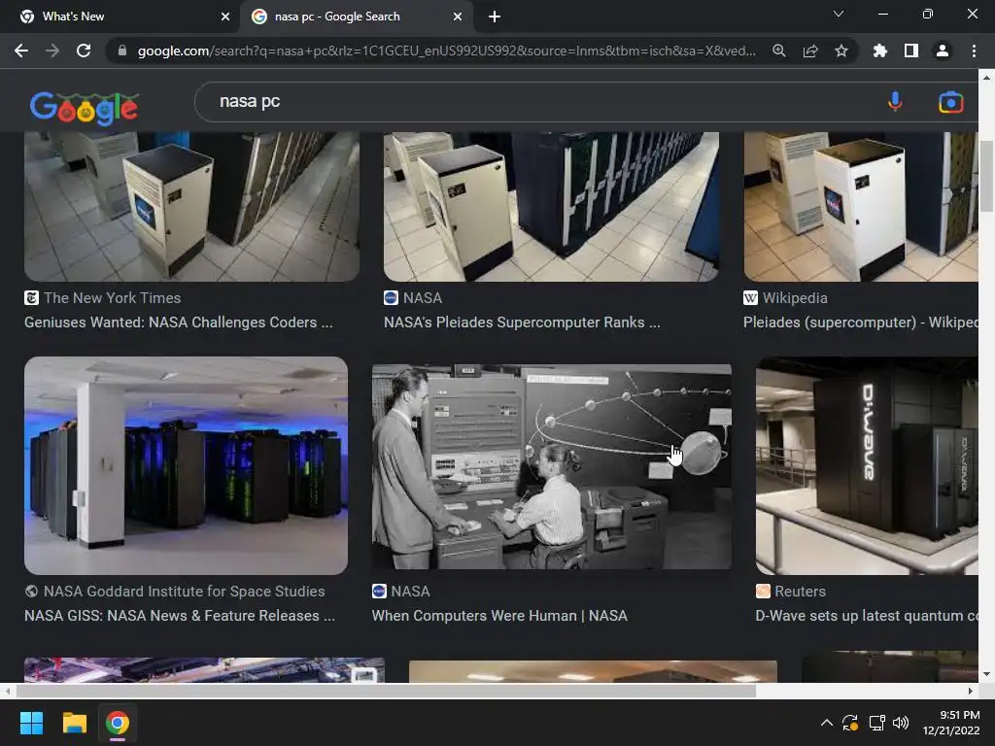Click the horizontal scrollbar thumb
Screen dimensions: 995x746
[386, 691]
